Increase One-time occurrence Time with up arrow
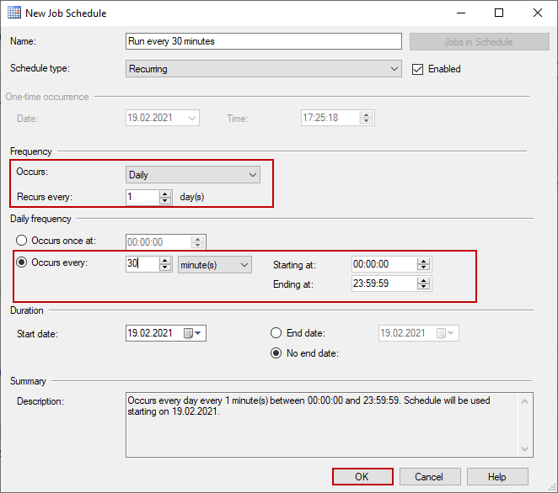The image size is (558, 493). click(x=366, y=114)
